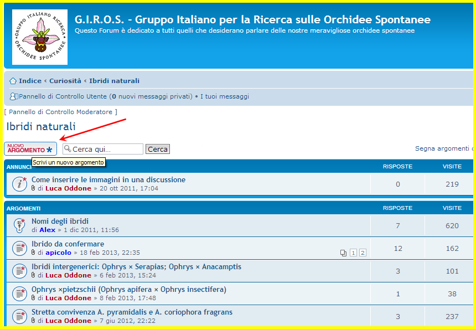This screenshot has height=329, width=476.
Task: Click the home icon beside Indice
Action: (13, 81)
